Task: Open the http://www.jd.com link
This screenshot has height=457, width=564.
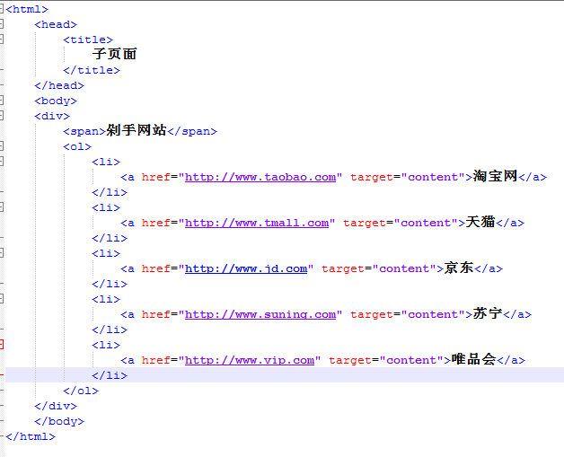Action: [246, 268]
